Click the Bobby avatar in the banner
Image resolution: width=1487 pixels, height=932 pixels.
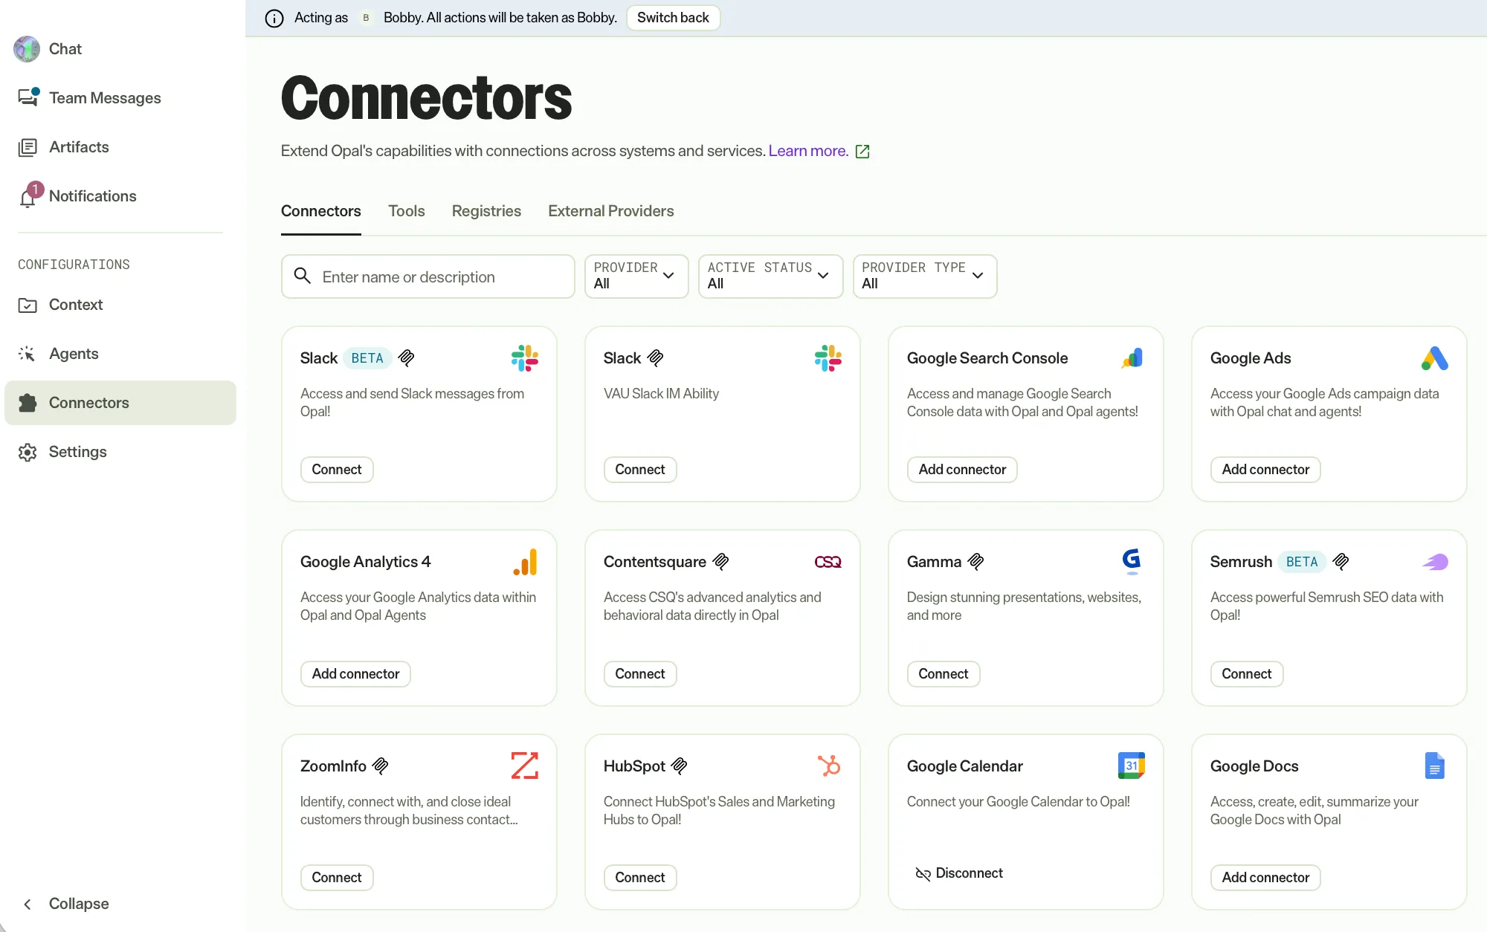pos(366,18)
